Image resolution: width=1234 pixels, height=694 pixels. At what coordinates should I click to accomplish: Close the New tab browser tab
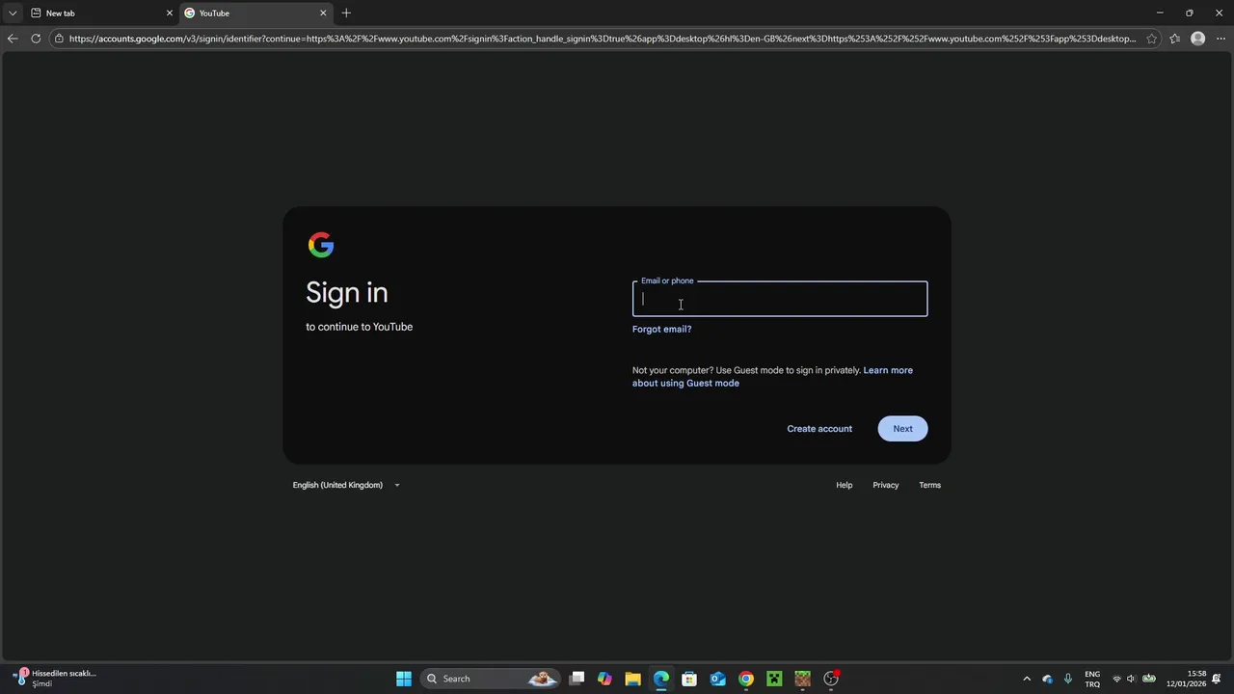click(170, 13)
